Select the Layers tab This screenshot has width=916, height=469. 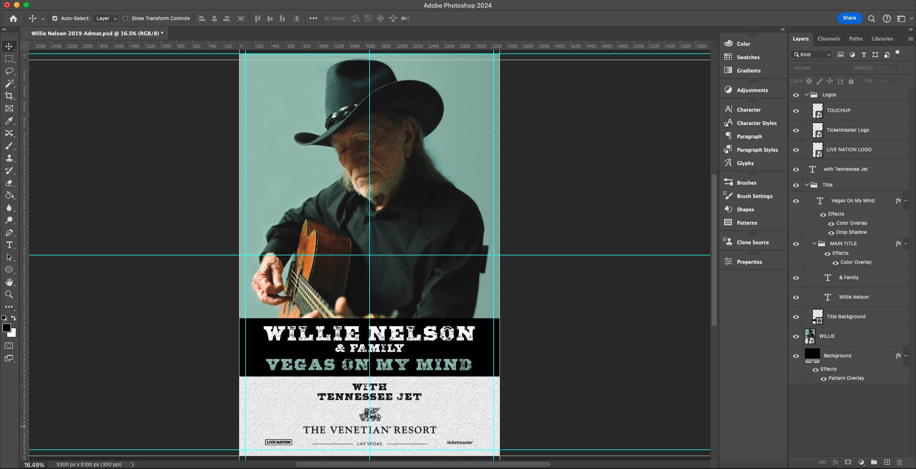[x=801, y=39]
